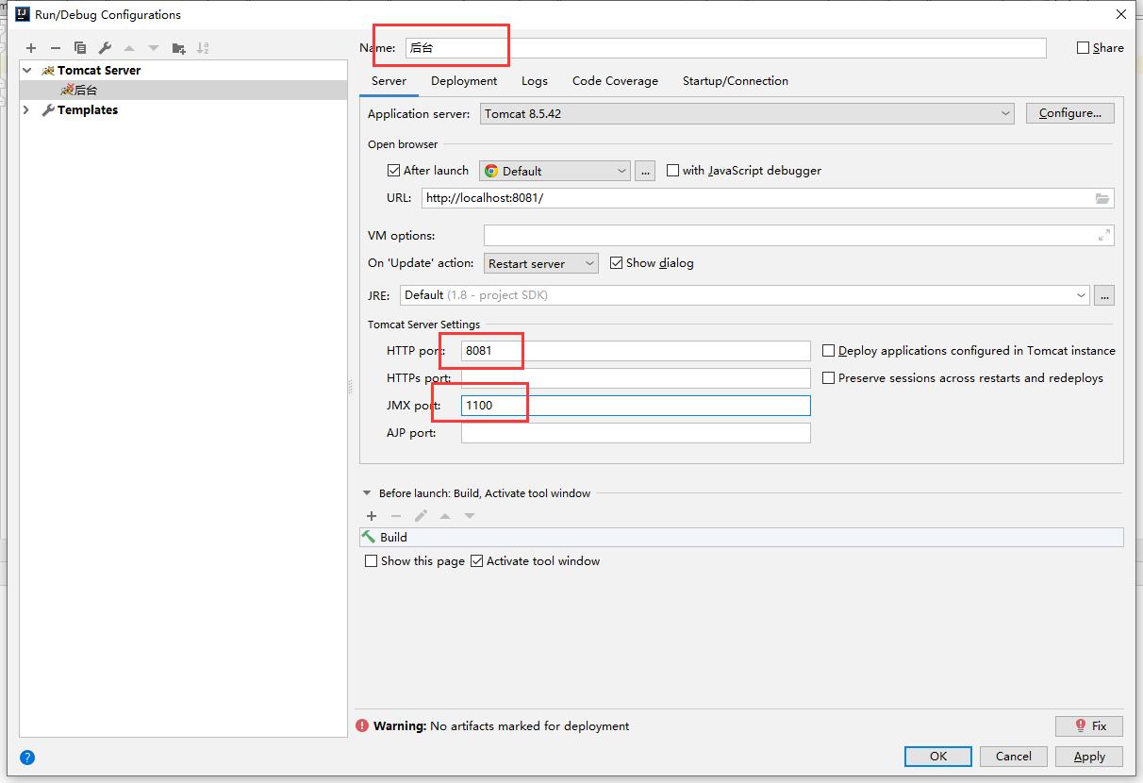1143x783 pixels.
Task: Click the Add New Configuration plus icon
Action: [31, 48]
